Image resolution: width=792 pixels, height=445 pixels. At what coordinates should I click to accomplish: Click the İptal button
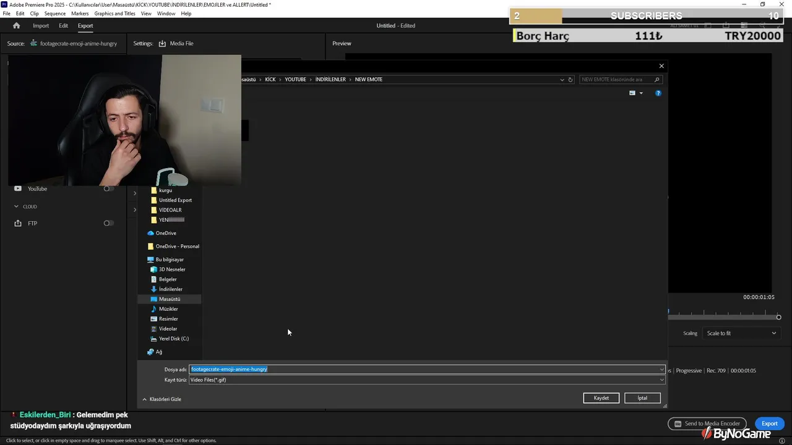pyautogui.click(x=642, y=398)
